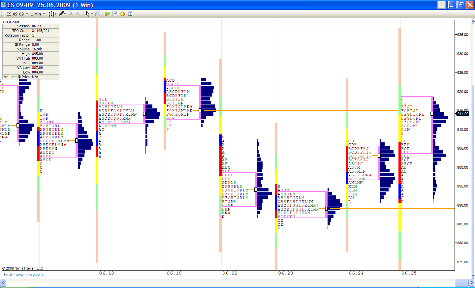Select the drawing tools pen icon
475x288 pixels.
tap(61, 14)
